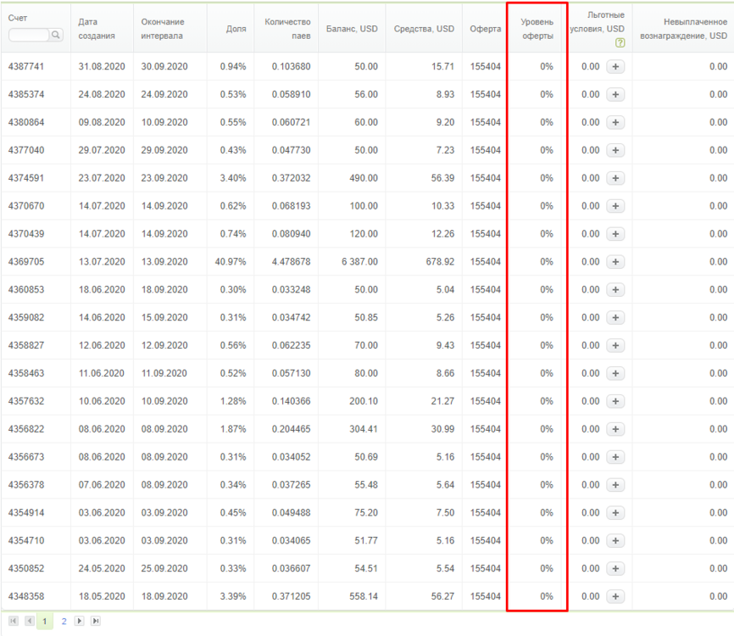Viewport: 734px width, 636px height.
Task: Click the plus button for account 4380864
Action: (615, 122)
